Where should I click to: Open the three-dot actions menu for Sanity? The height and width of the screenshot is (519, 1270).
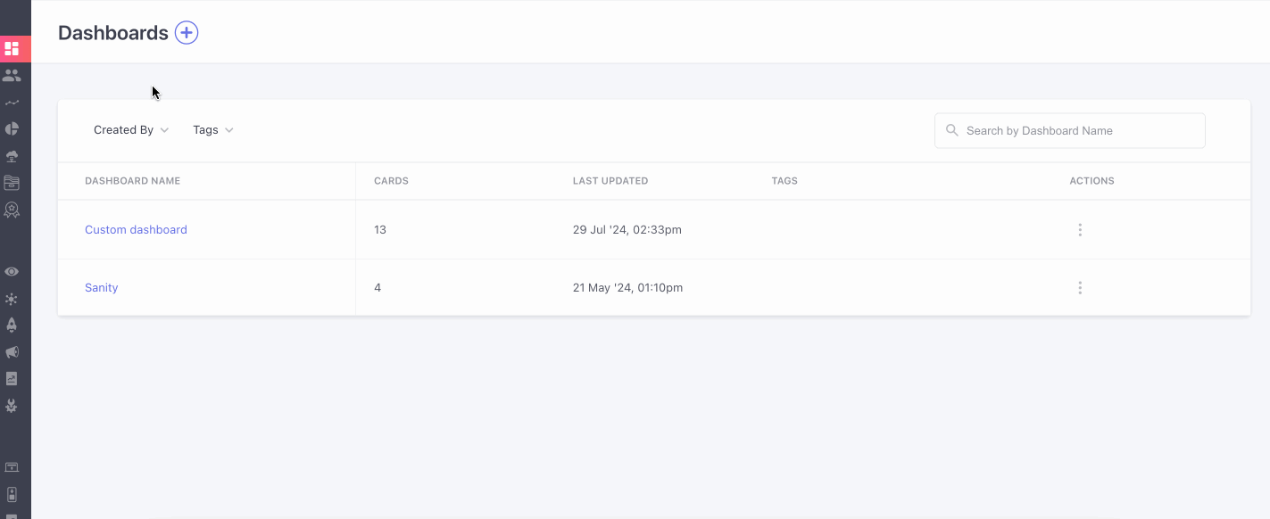tap(1080, 288)
